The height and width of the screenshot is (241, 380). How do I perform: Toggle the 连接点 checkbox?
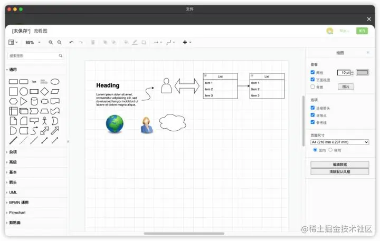pos(312,115)
